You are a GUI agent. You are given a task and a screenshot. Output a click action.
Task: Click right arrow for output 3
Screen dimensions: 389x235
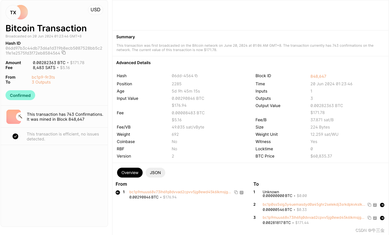[382, 218]
